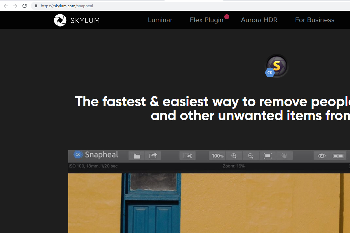Select the hand pan tool
Image resolution: width=350 pixels, height=233 pixels.
[284, 156]
